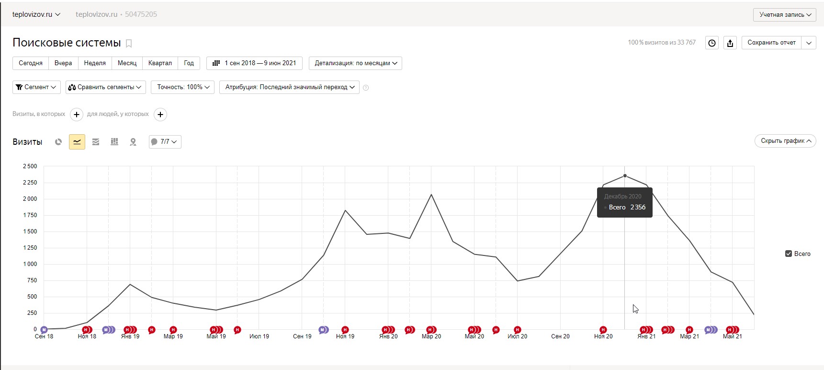Screen dimensions: 824x370
Task: Click purple annotation cluster after Ноя 18
Action: 109,330
